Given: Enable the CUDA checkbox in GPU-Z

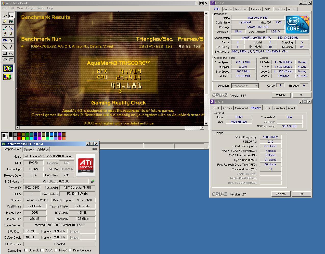Looking at the screenshot, I should tap(42, 250).
